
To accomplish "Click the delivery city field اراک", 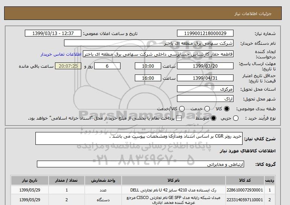I will [x=205, y=99].
